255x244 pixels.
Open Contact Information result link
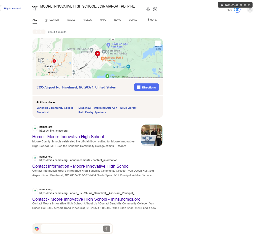[81, 166]
